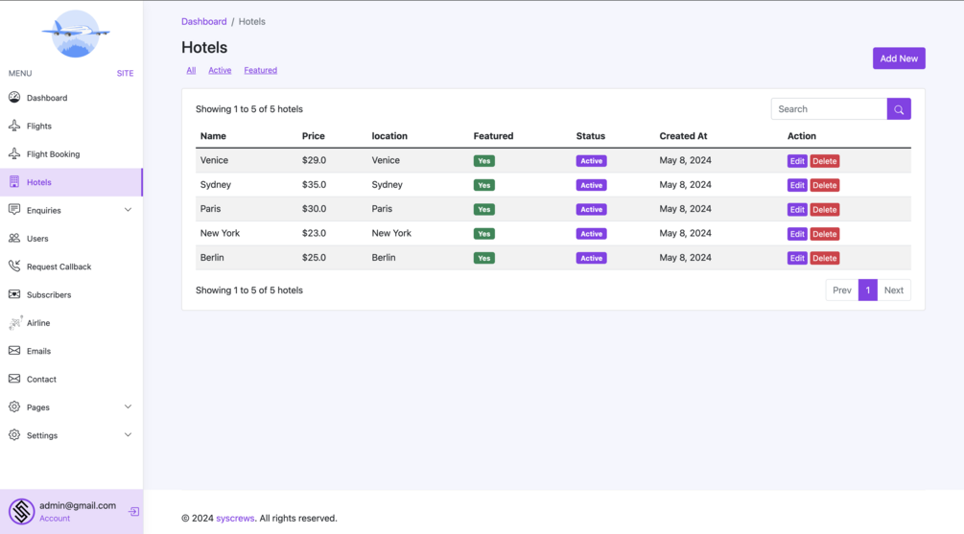964x534 pixels.
Task: Click the Add New button
Action: point(898,58)
